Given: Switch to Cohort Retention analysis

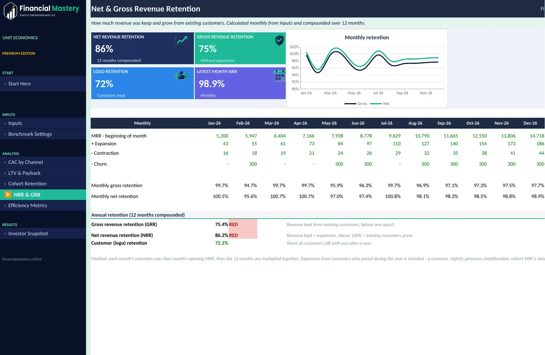Looking at the screenshot, I should pos(43,184).
